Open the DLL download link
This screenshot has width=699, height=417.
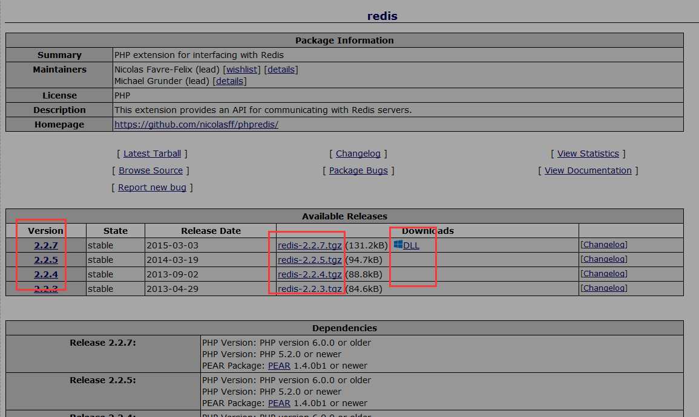coord(411,245)
